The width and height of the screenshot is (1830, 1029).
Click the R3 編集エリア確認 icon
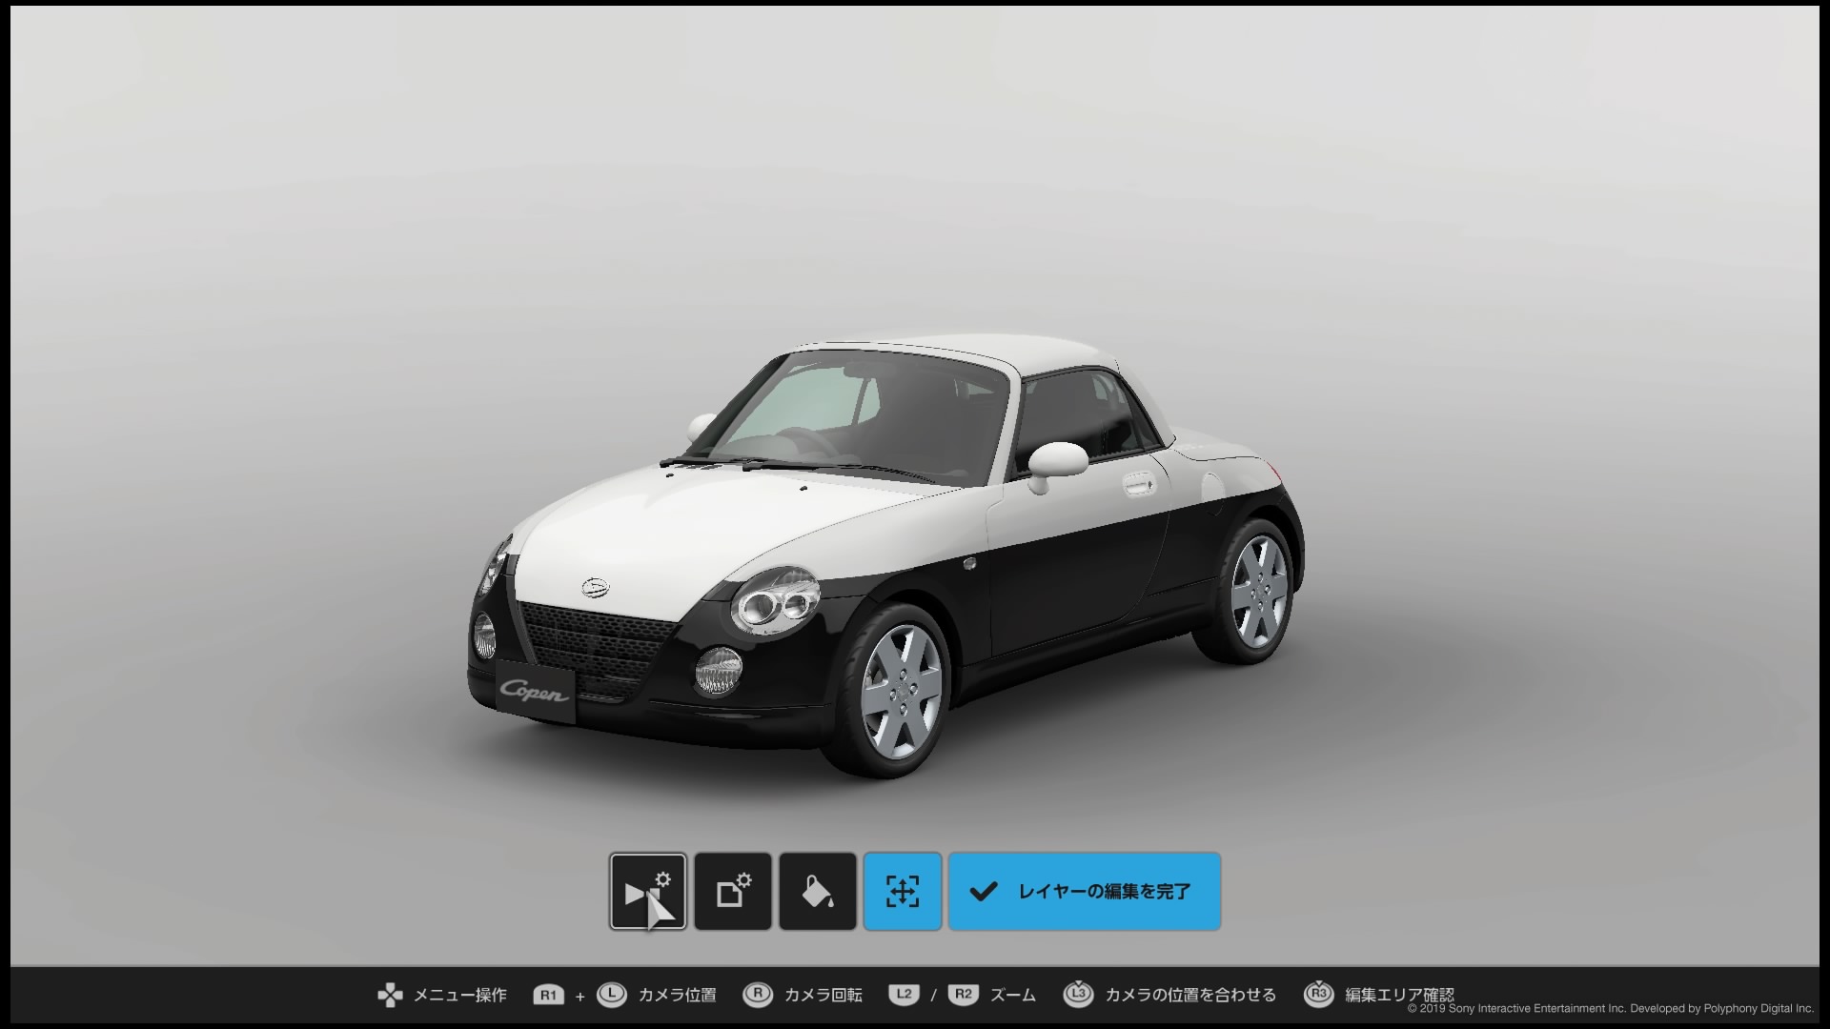(1318, 994)
